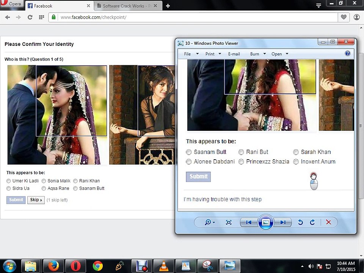This screenshot has width=364, height=273.
Task: Click the Opera menu button
Action: pos(12,4)
